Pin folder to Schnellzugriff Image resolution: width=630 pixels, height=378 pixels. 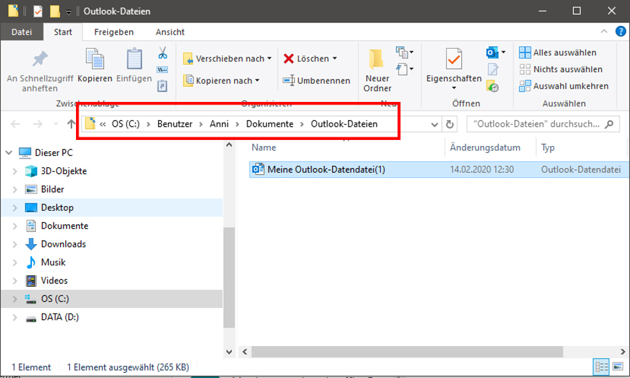point(40,71)
